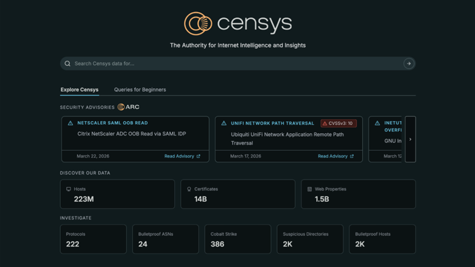Click warning triangle on NetScaler SAML advisory
The width and height of the screenshot is (475, 267).
(x=70, y=123)
